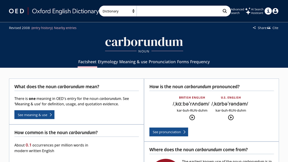Viewport: 288px width, 162px height.
Task: Click the See pronunciation button
Action: (x=168, y=132)
